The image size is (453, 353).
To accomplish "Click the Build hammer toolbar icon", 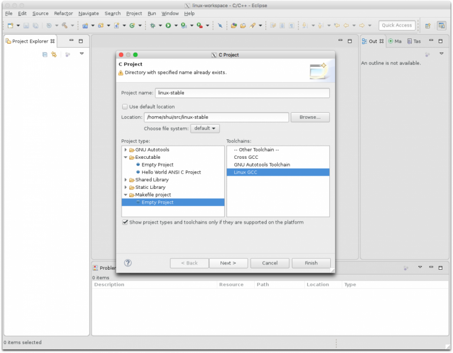I will coord(65,25).
